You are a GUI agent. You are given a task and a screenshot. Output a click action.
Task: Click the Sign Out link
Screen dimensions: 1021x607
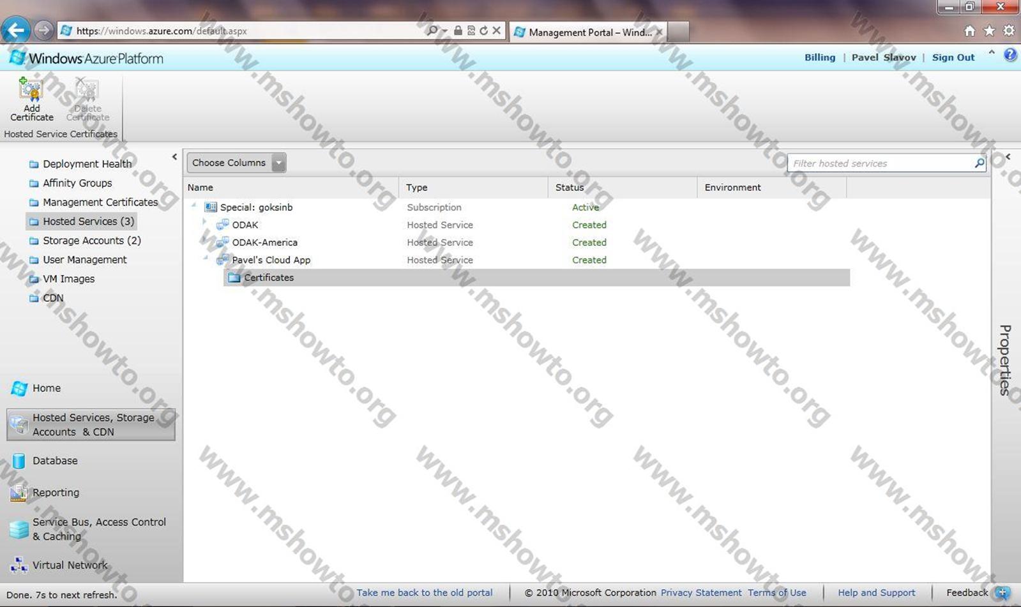tap(953, 57)
